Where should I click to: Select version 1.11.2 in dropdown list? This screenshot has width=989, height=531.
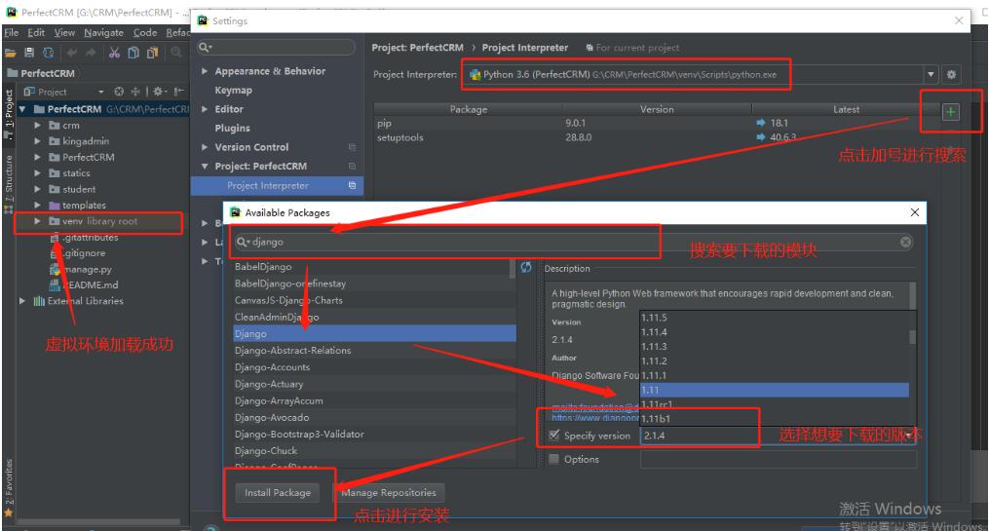coord(775,360)
